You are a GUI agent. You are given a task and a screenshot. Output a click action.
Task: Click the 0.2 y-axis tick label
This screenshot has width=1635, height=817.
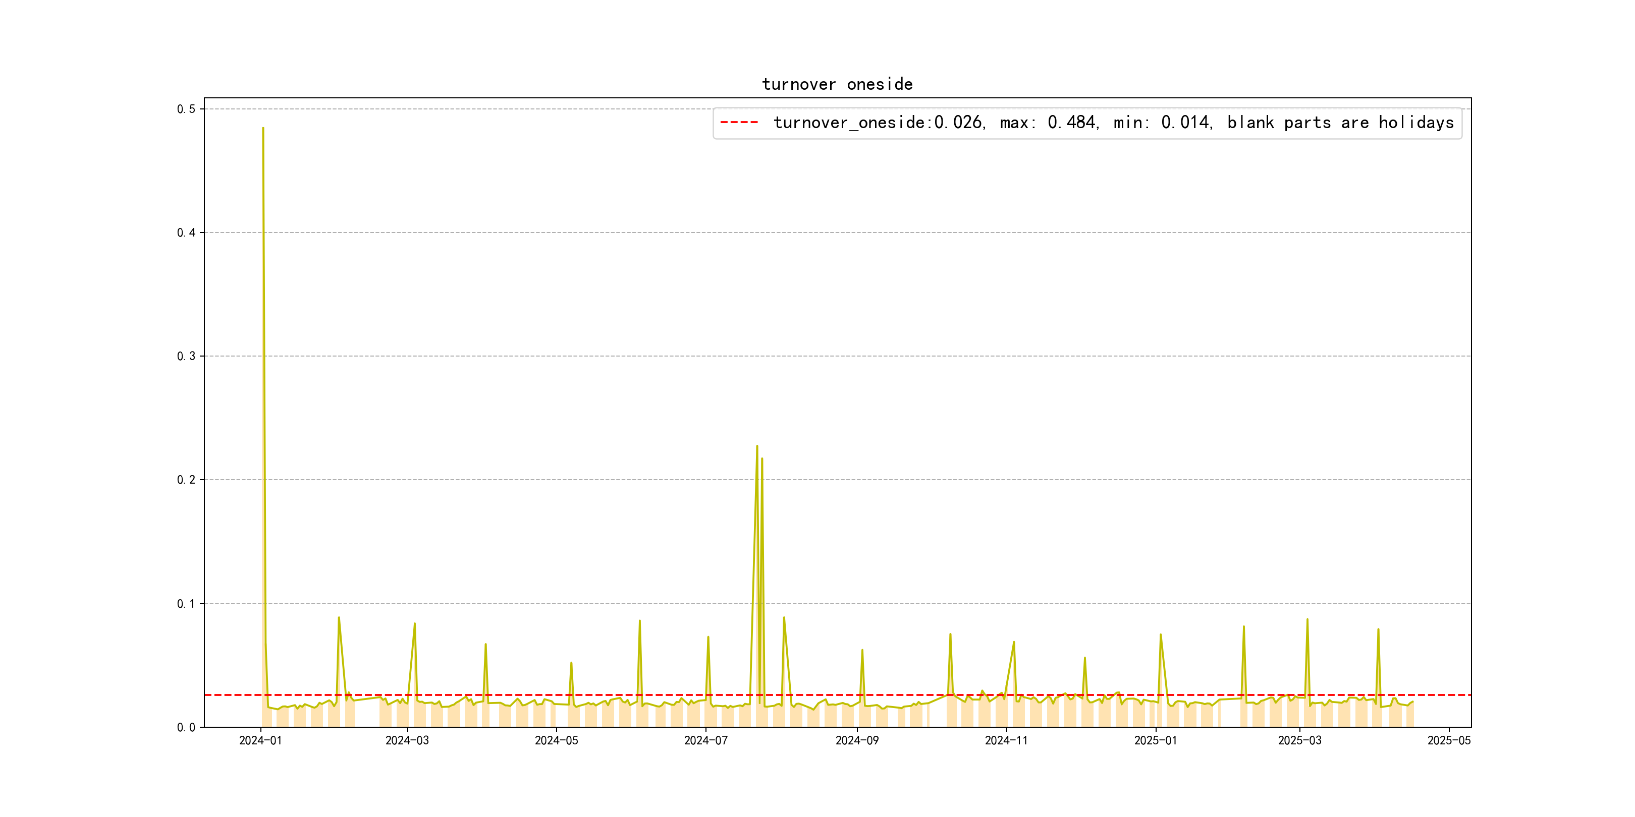[x=186, y=480]
